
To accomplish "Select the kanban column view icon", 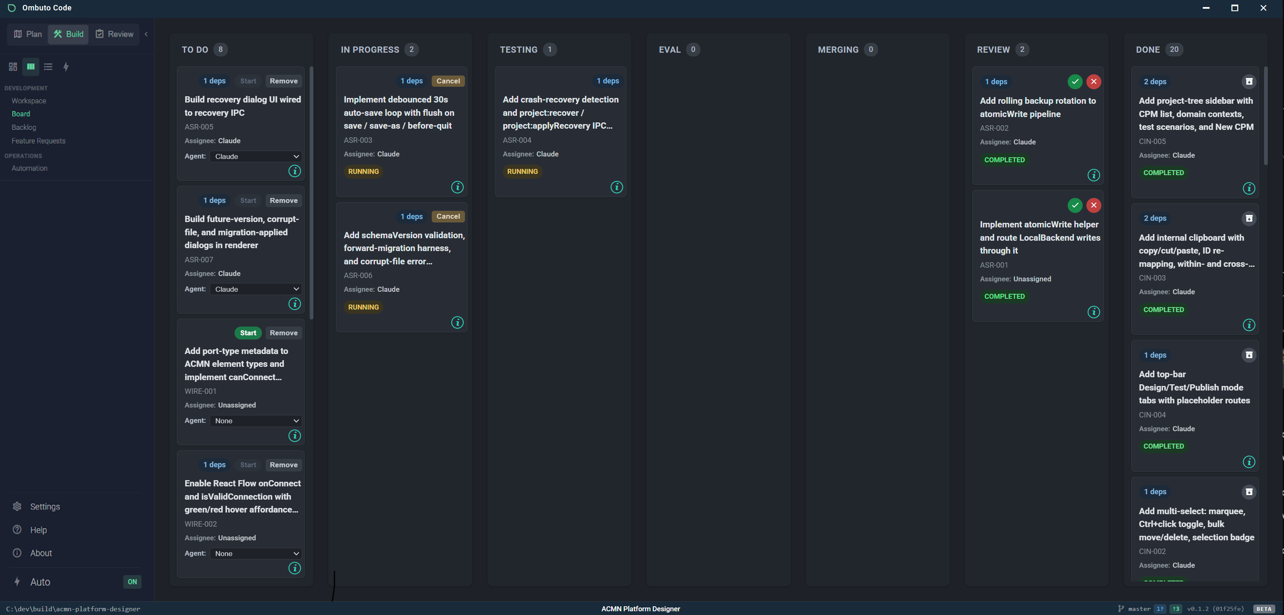I will (x=30, y=67).
